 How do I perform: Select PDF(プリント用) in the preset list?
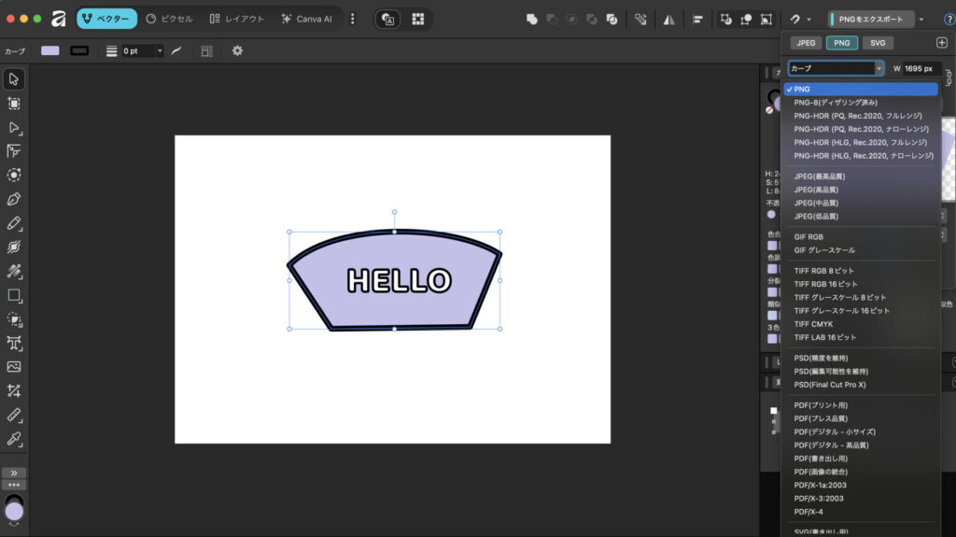pyautogui.click(x=821, y=405)
